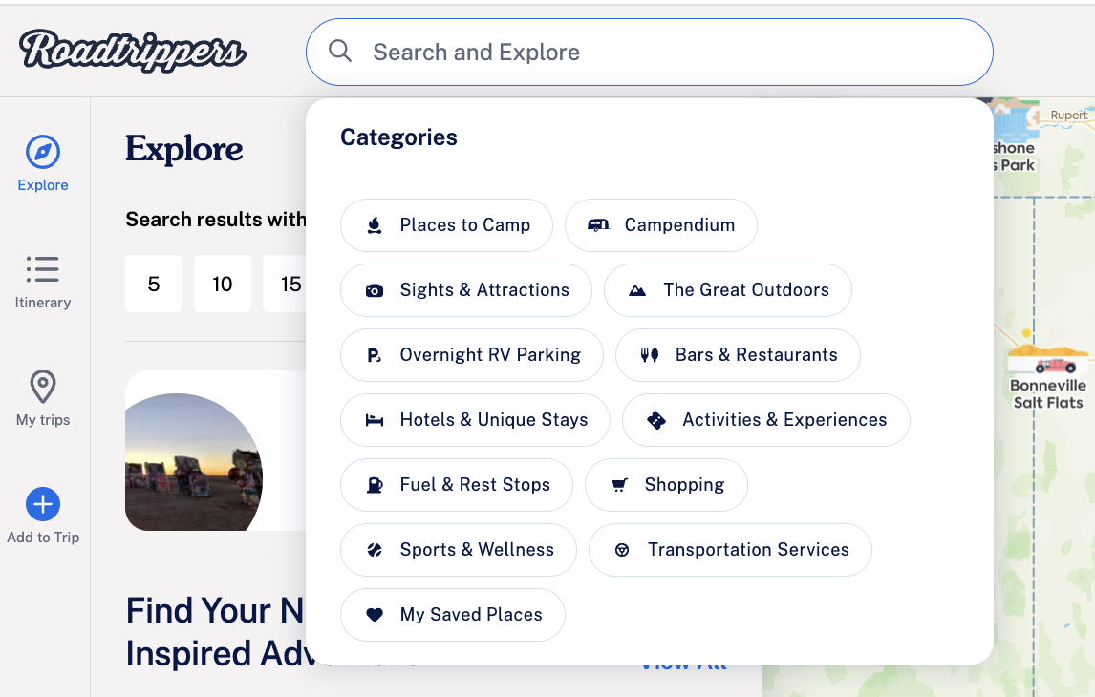Click the Roadtrippers logo
This screenshot has width=1095, height=697.
tap(133, 51)
